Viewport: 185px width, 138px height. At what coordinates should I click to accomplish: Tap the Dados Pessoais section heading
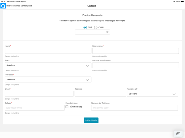(92, 15)
